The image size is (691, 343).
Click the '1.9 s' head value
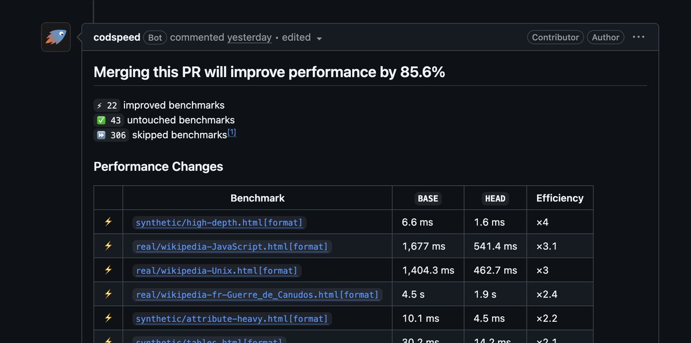(485, 295)
